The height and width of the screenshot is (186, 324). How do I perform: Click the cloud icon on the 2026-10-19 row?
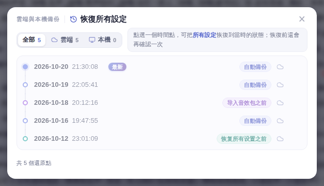click(280, 85)
